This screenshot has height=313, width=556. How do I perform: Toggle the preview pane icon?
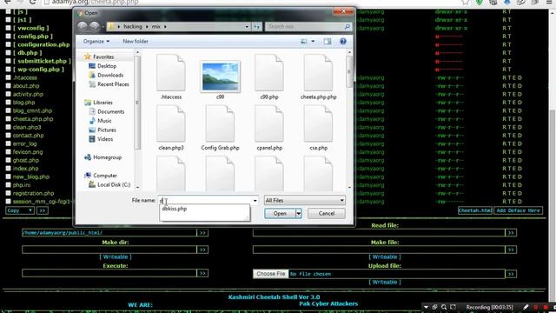point(328,42)
